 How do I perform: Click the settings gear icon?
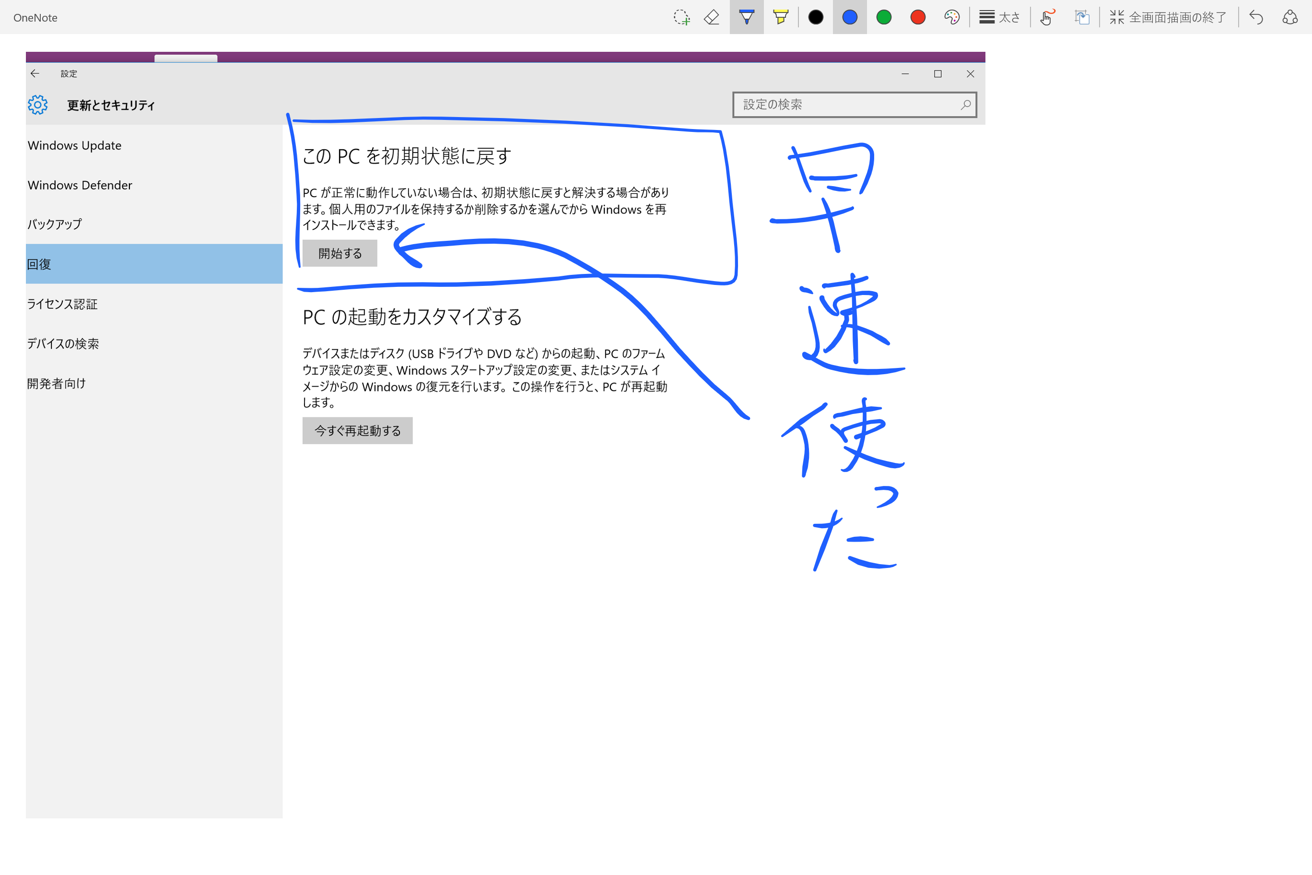pyautogui.click(x=37, y=105)
